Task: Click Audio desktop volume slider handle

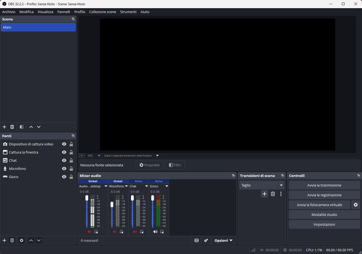Action: click(87, 198)
